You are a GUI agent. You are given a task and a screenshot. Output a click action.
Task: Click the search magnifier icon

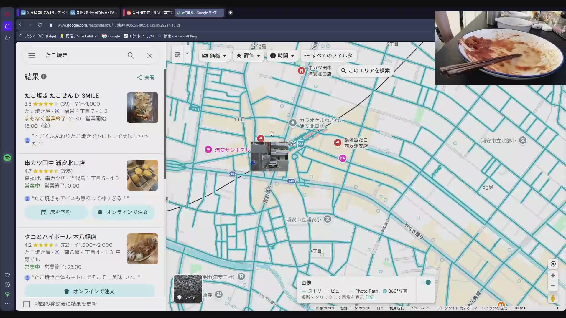(x=131, y=55)
